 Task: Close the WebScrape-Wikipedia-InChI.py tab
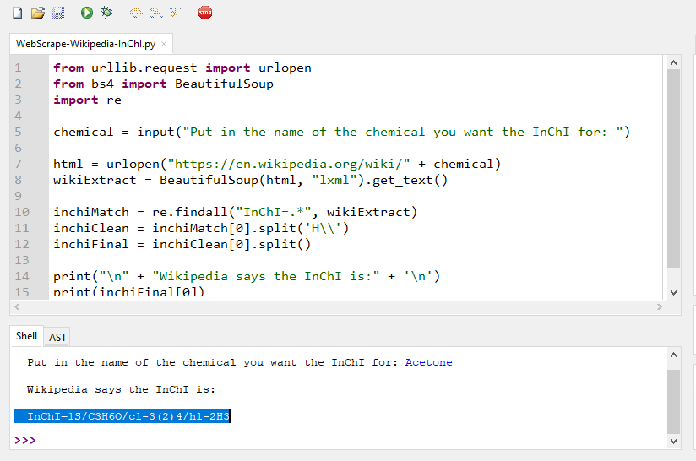[164, 44]
